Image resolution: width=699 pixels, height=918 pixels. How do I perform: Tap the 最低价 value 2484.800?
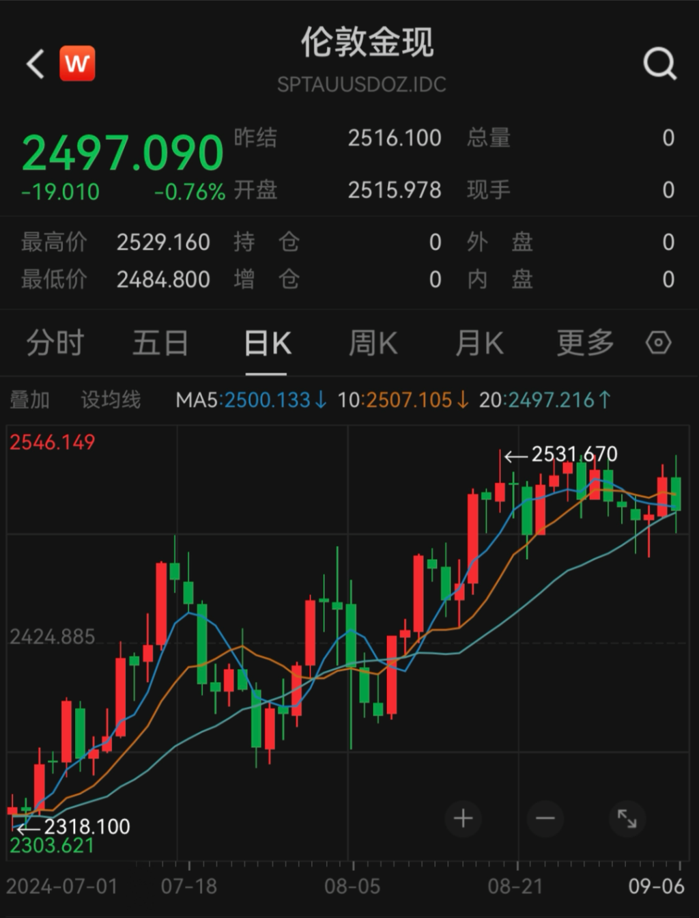pos(163,279)
